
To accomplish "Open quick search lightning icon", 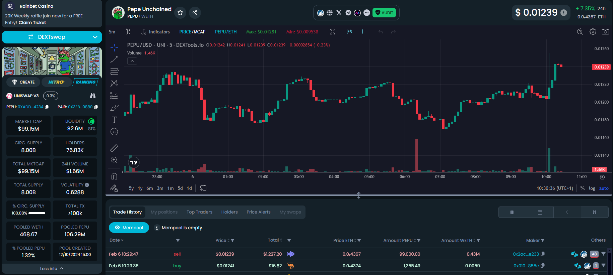I will 580,32.
